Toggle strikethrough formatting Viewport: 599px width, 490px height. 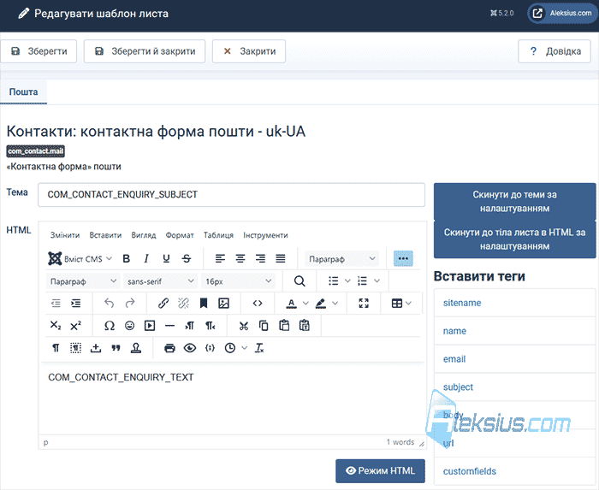187,259
